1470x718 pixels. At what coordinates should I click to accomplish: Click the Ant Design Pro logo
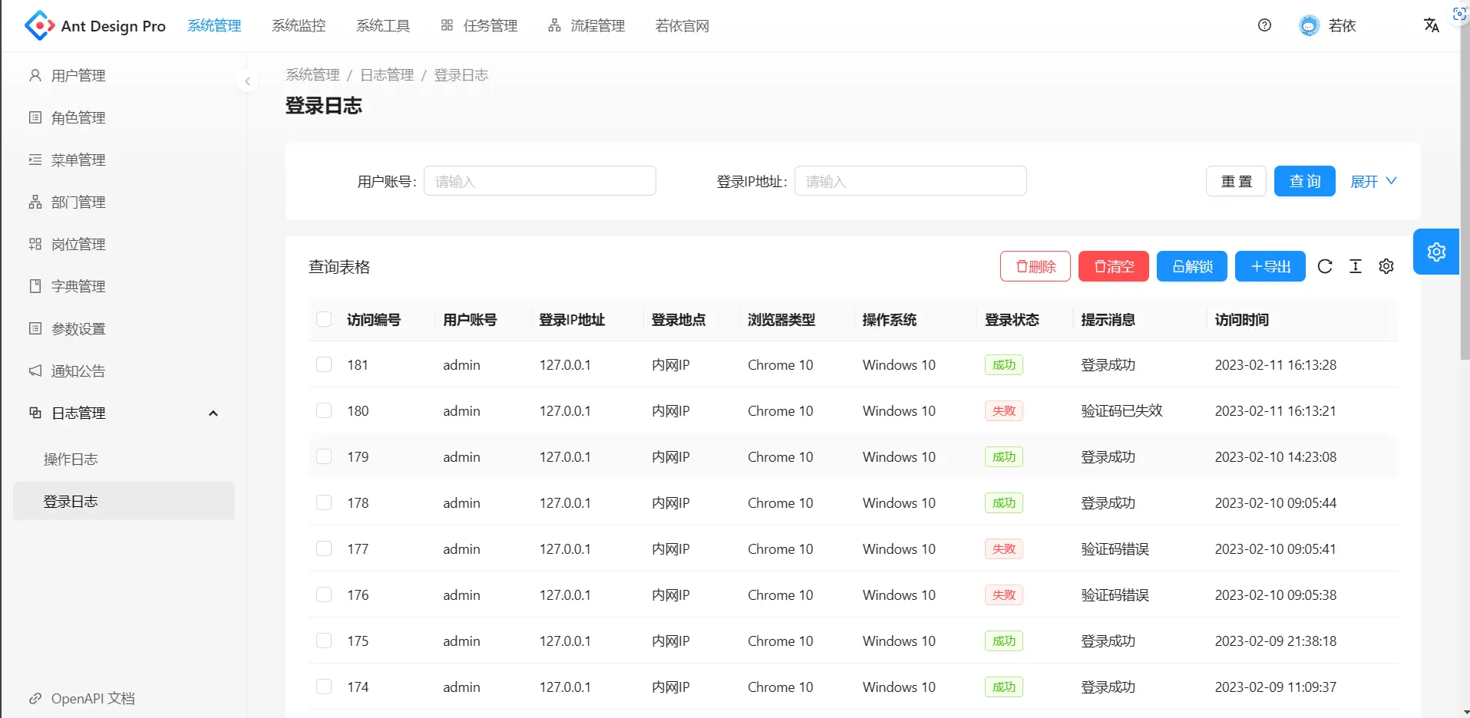point(40,25)
